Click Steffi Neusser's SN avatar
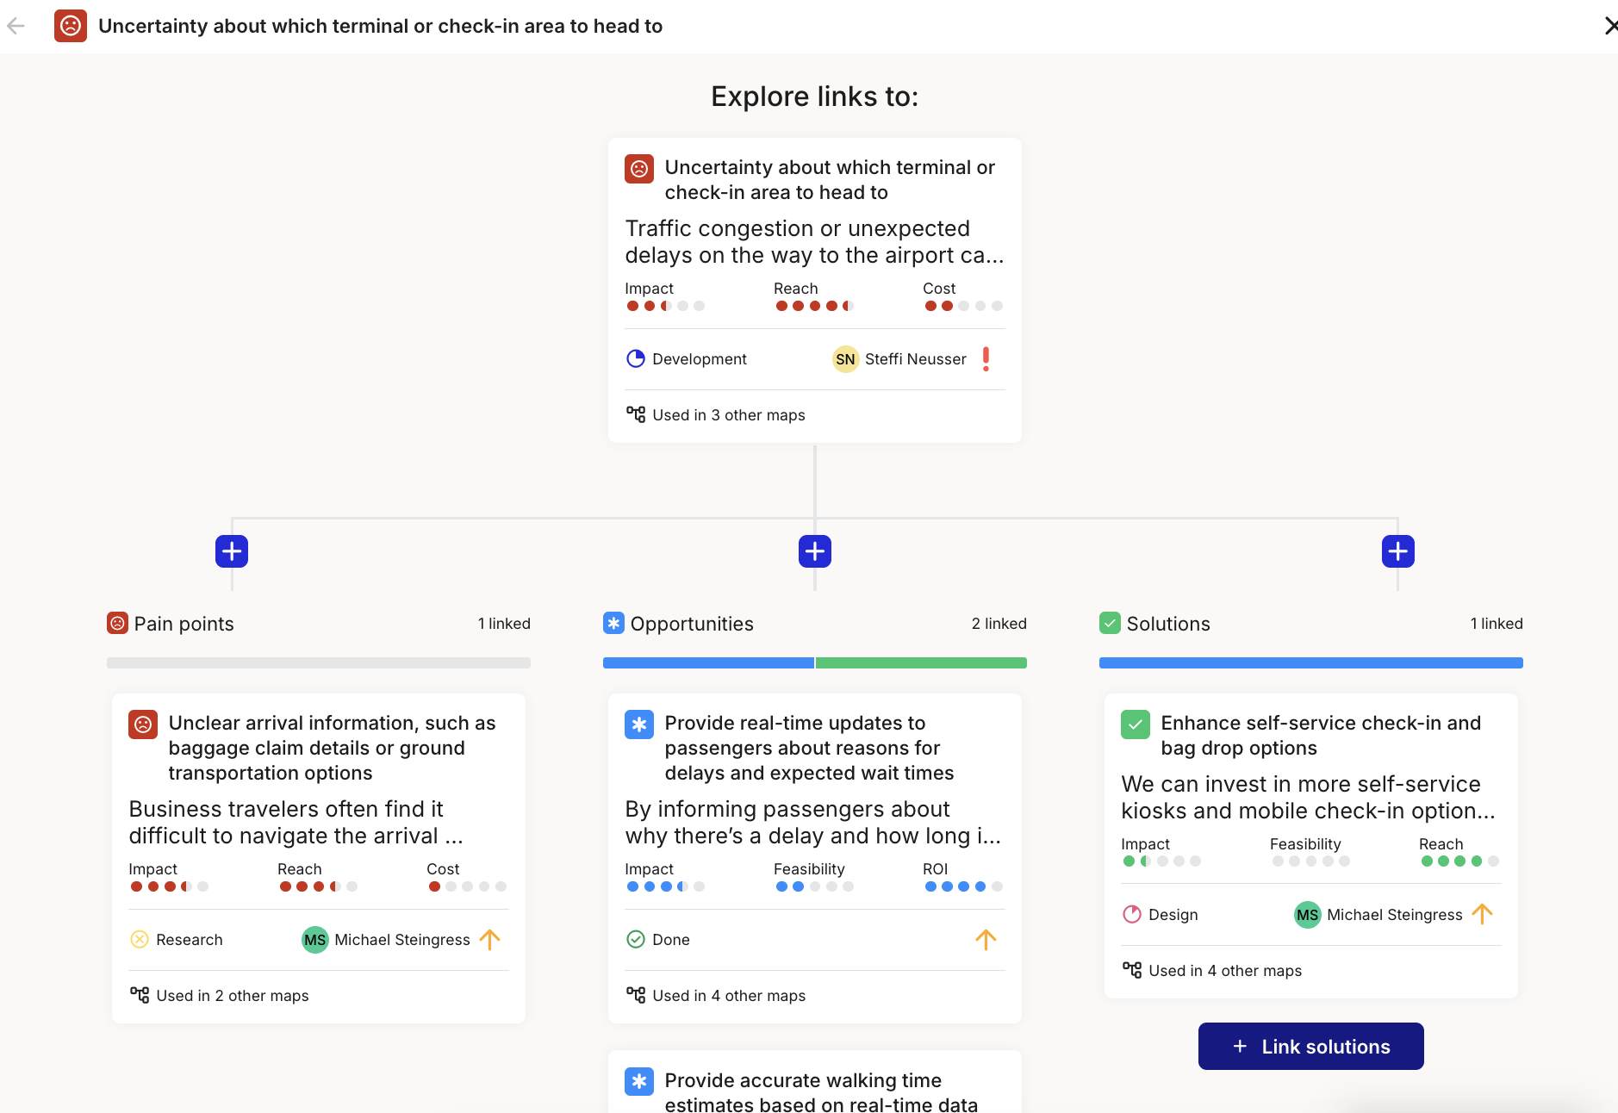 (845, 359)
